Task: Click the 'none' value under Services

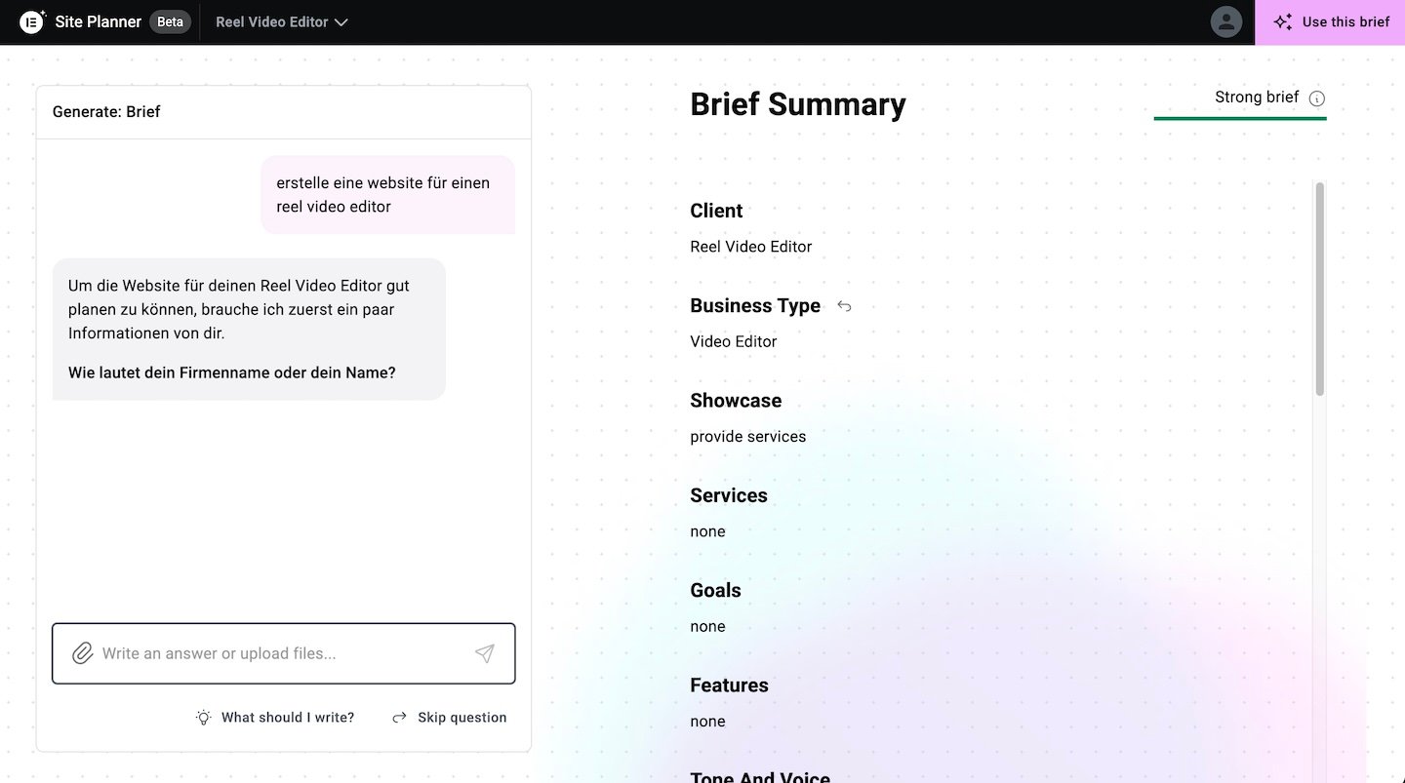Action: (707, 531)
